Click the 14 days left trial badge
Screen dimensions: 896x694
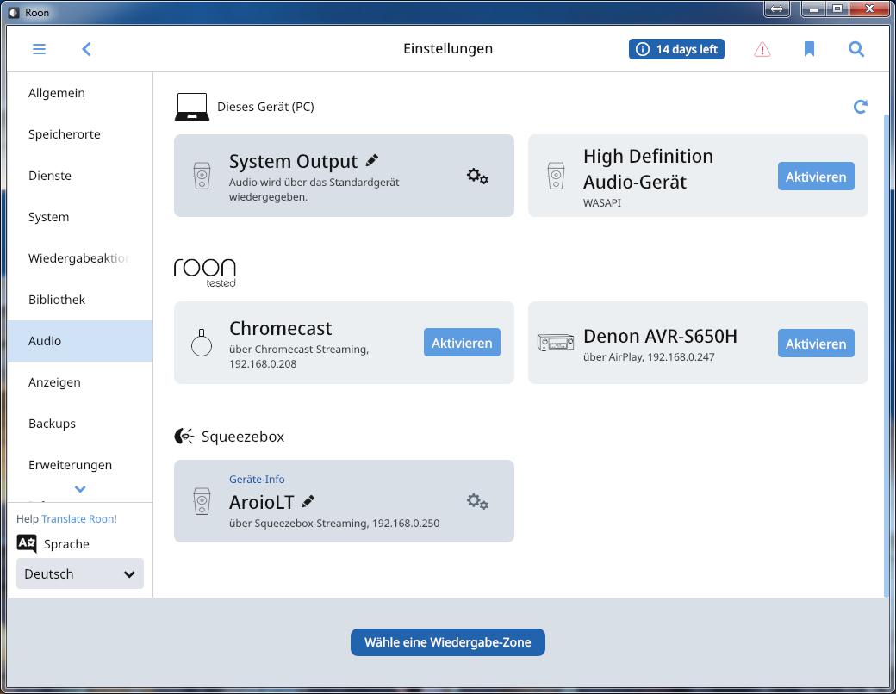pyautogui.click(x=676, y=49)
